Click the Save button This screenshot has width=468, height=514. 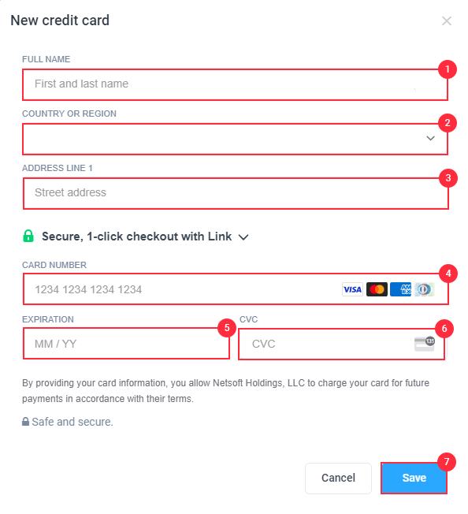click(x=414, y=478)
